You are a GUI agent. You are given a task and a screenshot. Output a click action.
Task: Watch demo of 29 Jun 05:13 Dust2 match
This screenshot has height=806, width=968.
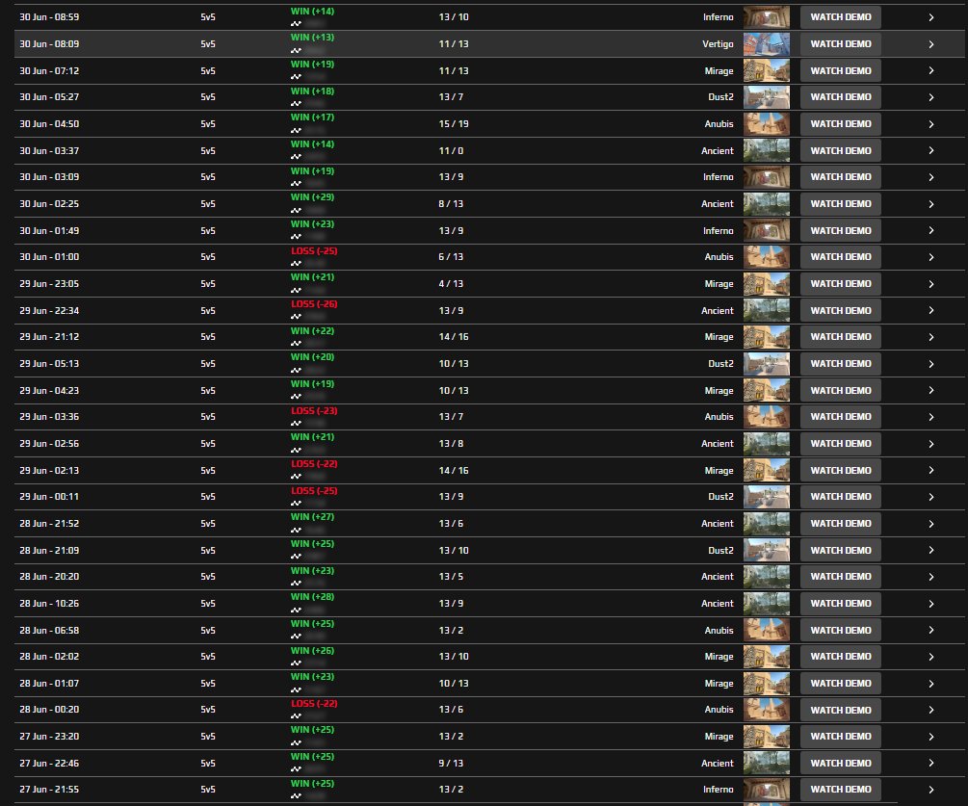[x=840, y=363]
